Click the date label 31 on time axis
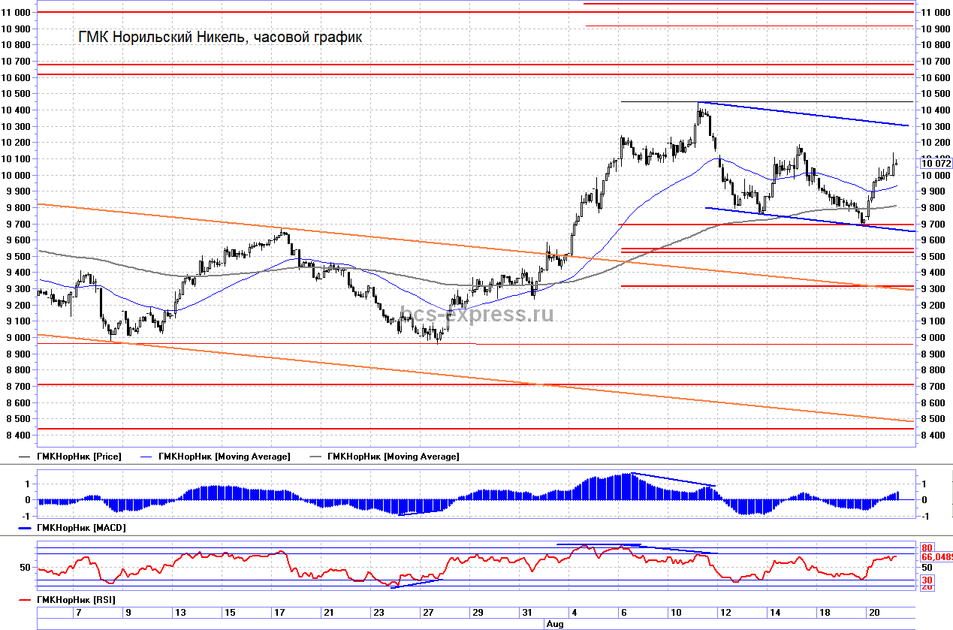The height and width of the screenshot is (630, 953). pyautogui.click(x=527, y=613)
